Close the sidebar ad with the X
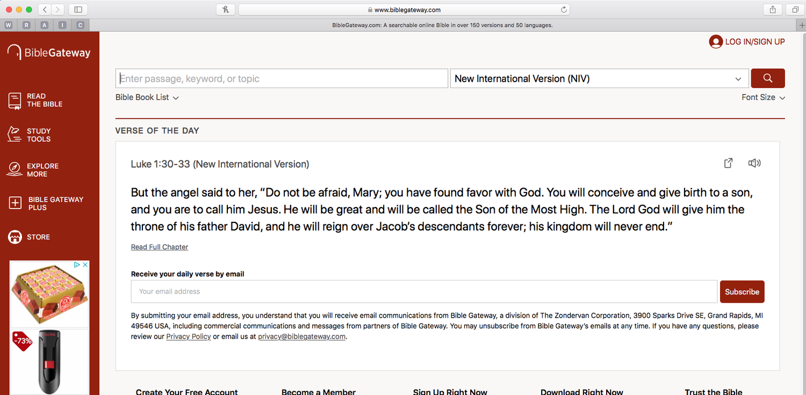The image size is (806, 395). [x=85, y=264]
